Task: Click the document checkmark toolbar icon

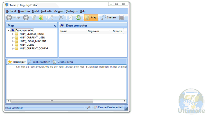Action: 70,17
